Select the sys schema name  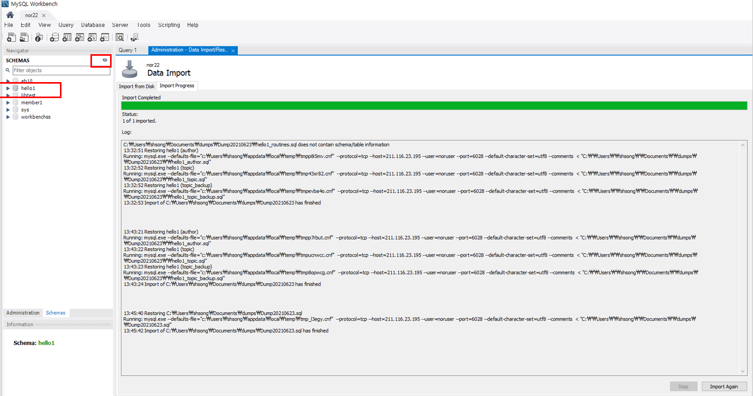(25, 110)
